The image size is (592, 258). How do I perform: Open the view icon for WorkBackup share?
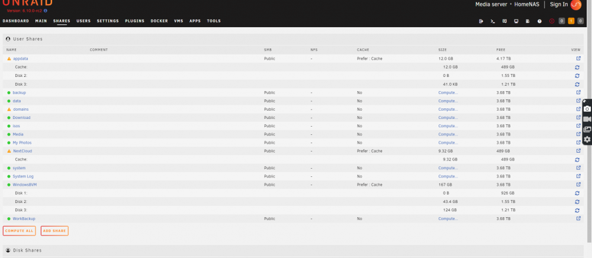pos(578,218)
